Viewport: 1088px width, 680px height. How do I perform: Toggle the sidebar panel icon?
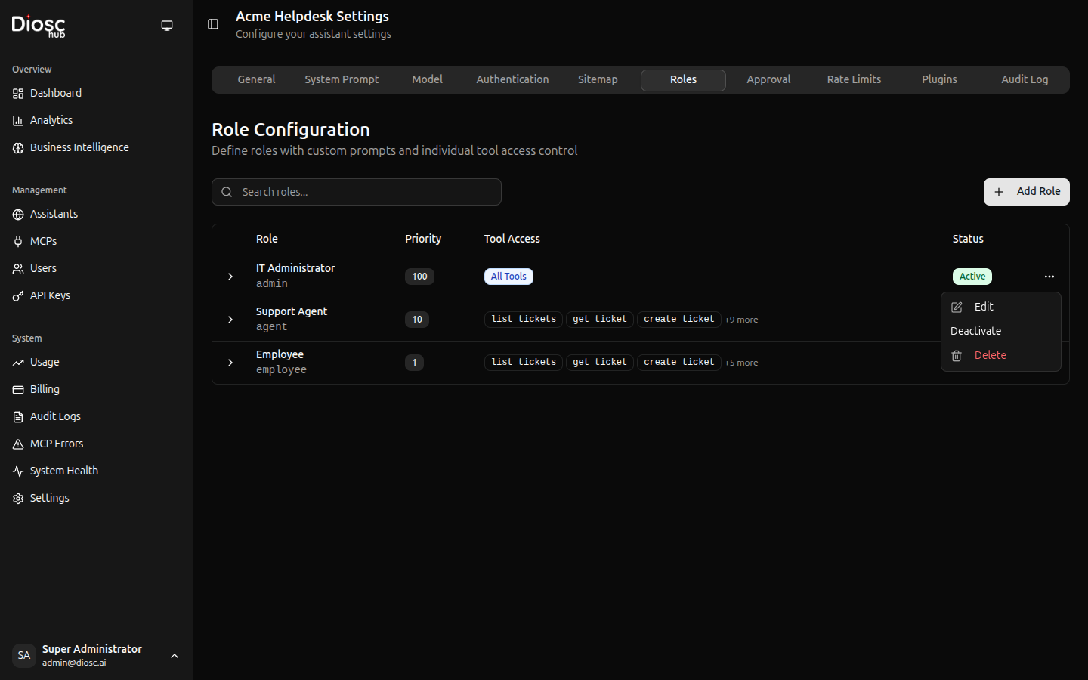[213, 24]
